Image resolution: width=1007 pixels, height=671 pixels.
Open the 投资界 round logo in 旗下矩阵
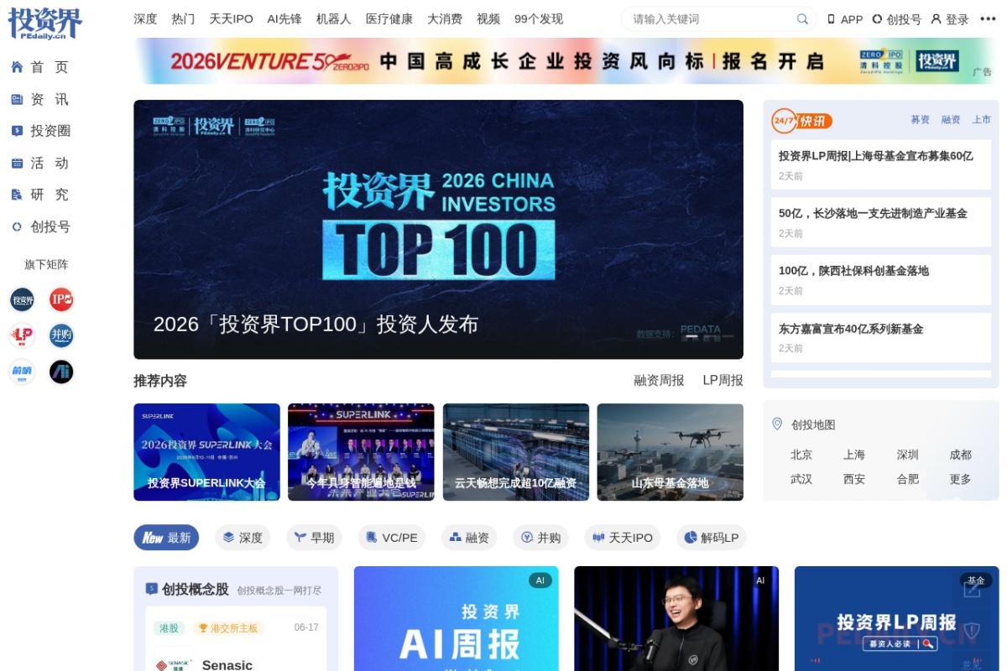[22, 299]
